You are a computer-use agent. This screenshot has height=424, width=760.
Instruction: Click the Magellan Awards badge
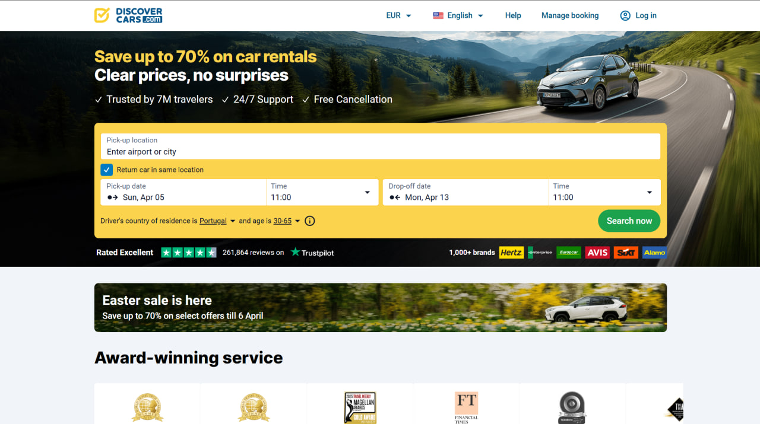360,407
